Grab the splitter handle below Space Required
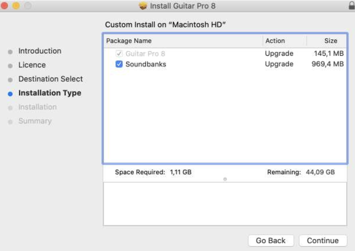Image resolution: width=355 pixels, height=251 pixels. pyautogui.click(x=225, y=179)
